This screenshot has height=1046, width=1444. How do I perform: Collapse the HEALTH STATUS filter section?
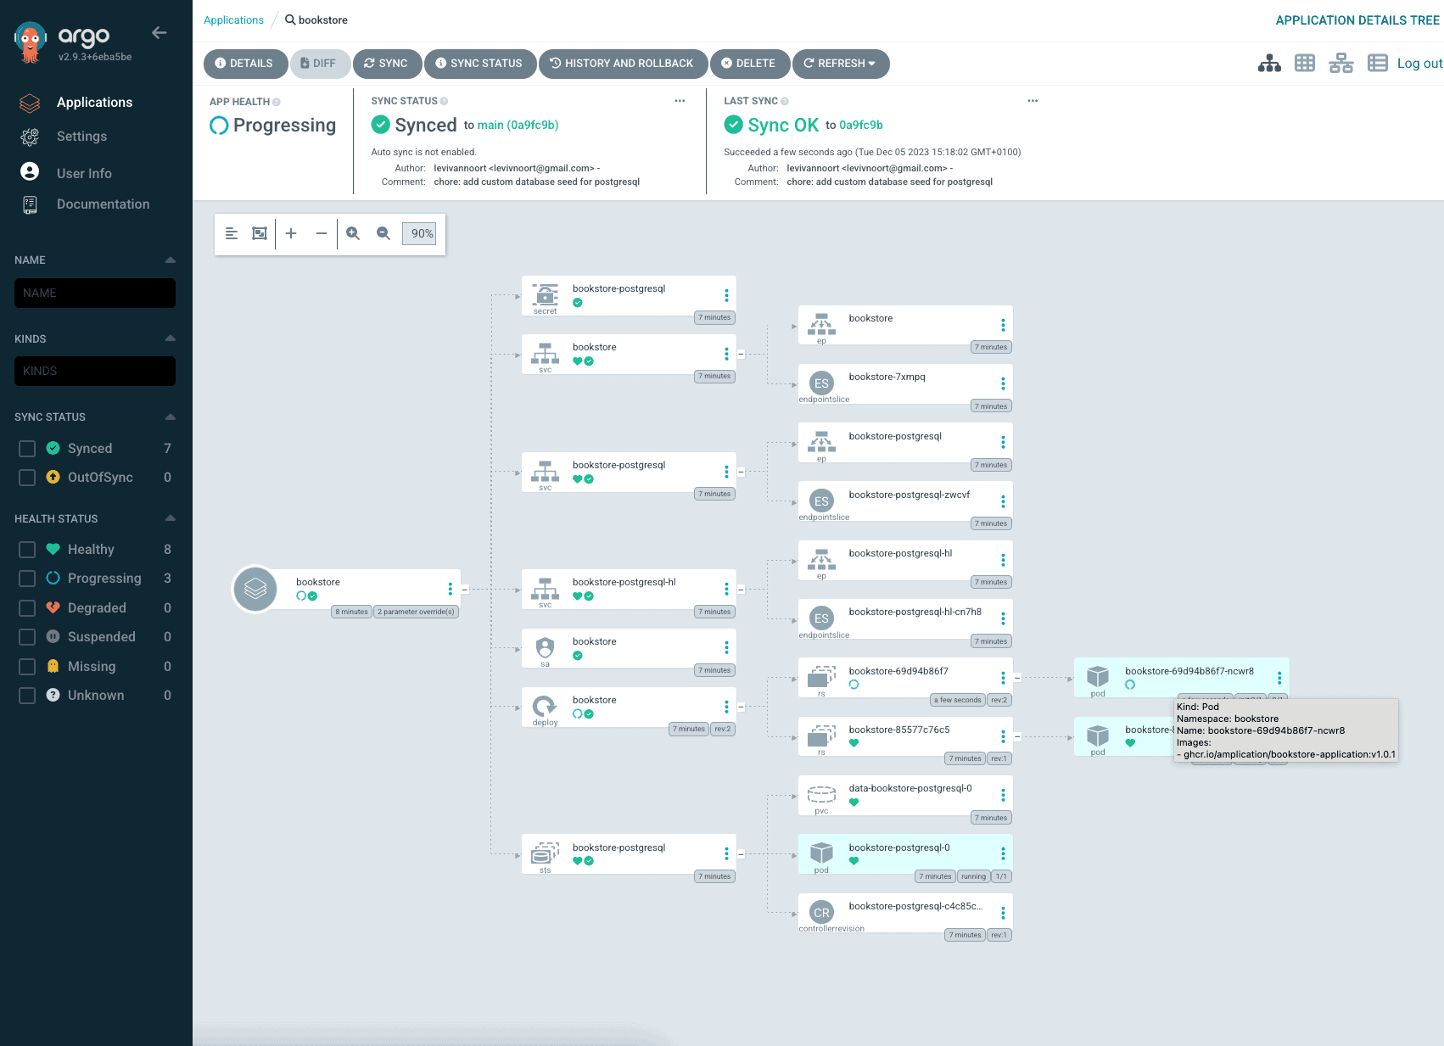(x=170, y=518)
